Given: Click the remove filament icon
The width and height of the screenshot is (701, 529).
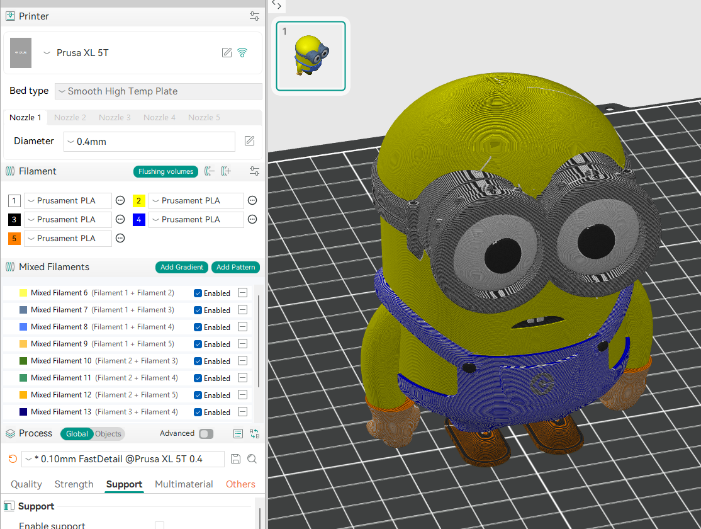Looking at the screenshot, I should [x=209, y=171].
